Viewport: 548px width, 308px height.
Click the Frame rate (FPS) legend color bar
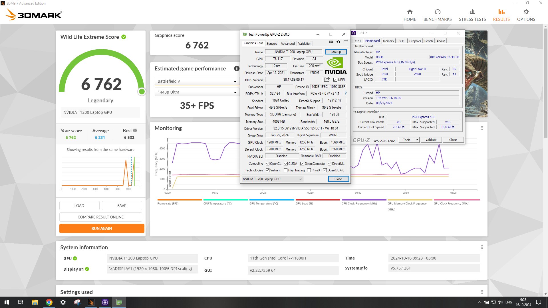(x=180, y=200)
